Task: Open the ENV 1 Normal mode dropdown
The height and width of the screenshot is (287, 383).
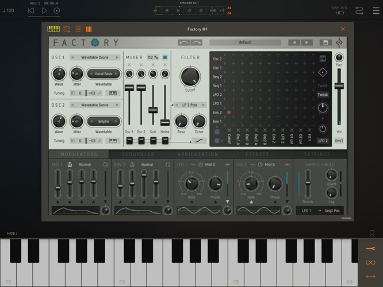Action: coord(85,165)
